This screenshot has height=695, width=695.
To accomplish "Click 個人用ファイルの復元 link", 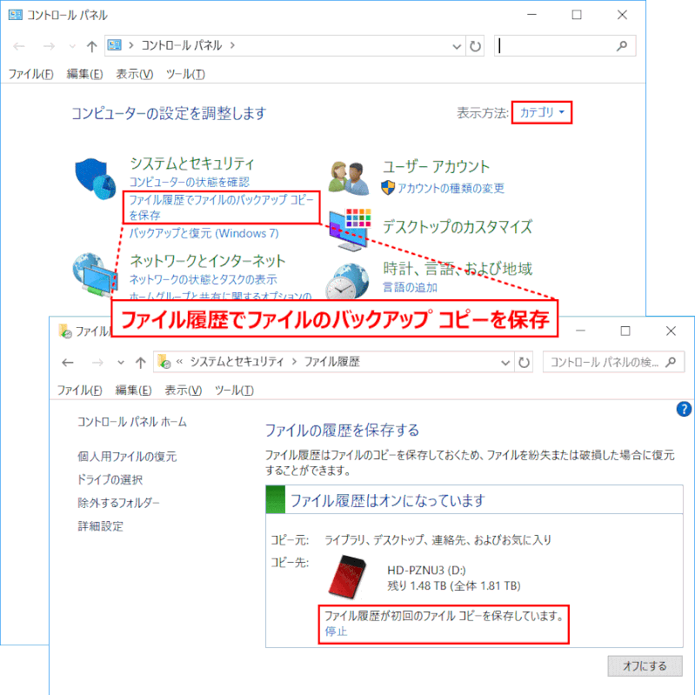I will tap(127, 457).
